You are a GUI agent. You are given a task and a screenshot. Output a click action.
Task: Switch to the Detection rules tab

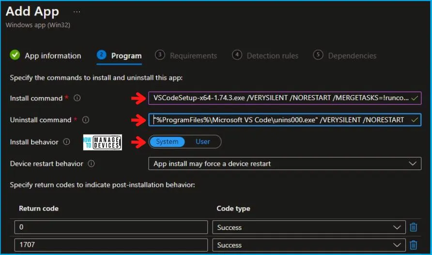265,56
